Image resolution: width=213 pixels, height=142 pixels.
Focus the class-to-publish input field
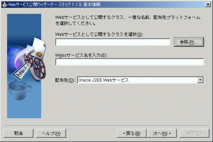click(x=113, y=42)
